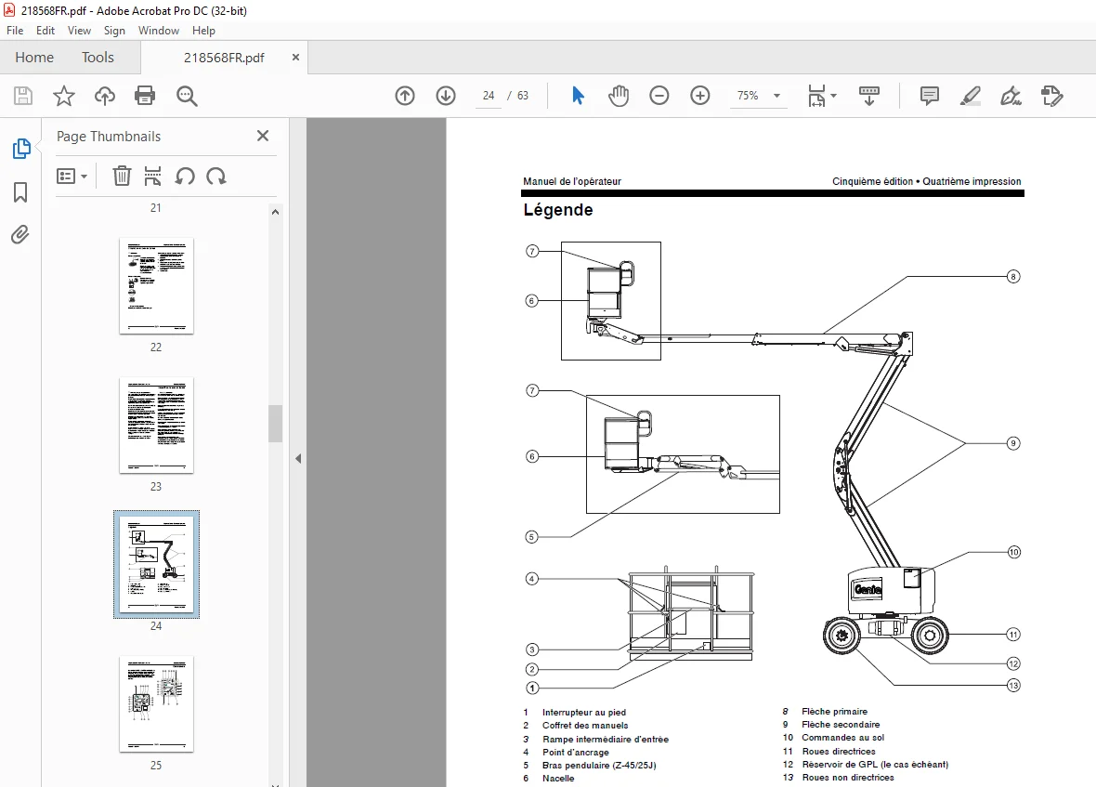Screen dimensions: 1096x787
Task: Open the Window menu
Action: tap(159, 31)
